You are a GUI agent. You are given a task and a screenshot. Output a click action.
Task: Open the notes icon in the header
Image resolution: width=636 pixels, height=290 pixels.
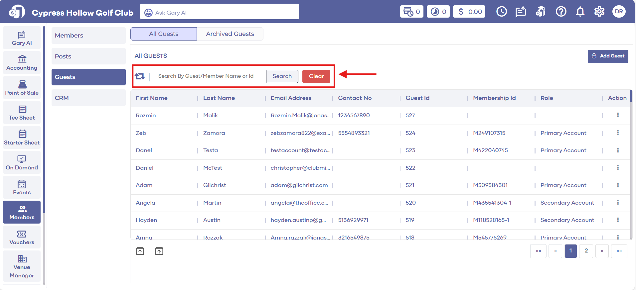coord(521,12)
